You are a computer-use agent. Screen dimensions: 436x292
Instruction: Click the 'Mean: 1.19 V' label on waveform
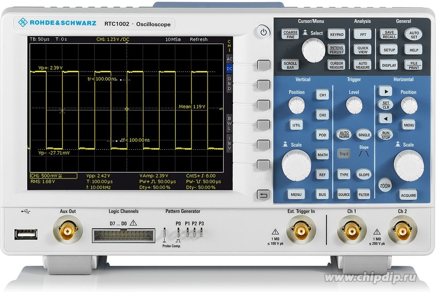192,107
